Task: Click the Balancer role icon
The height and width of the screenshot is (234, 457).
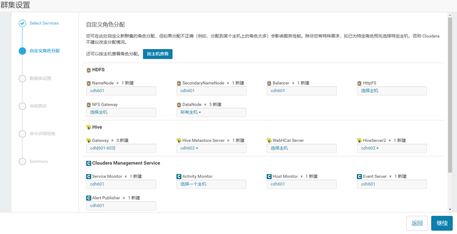Action: click(x=269, y=83)
